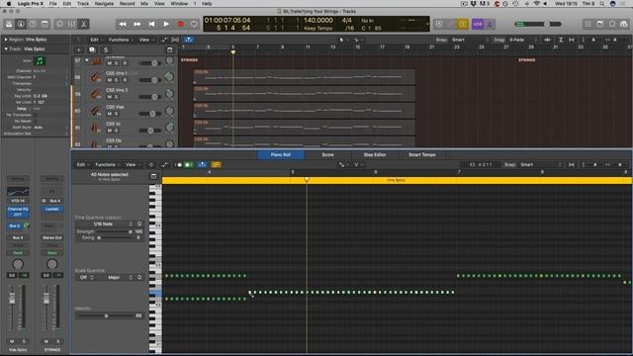Open the 1/16 Note time quantize dropdown
This screenshot has width=633, height=356.
105,224
